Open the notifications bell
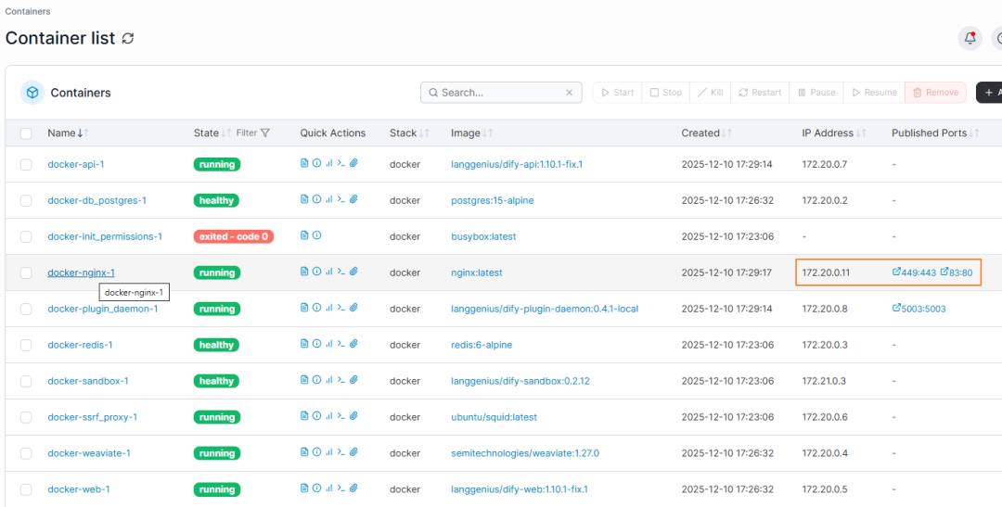Screen dimensions: 1002x507 point(970,38)
